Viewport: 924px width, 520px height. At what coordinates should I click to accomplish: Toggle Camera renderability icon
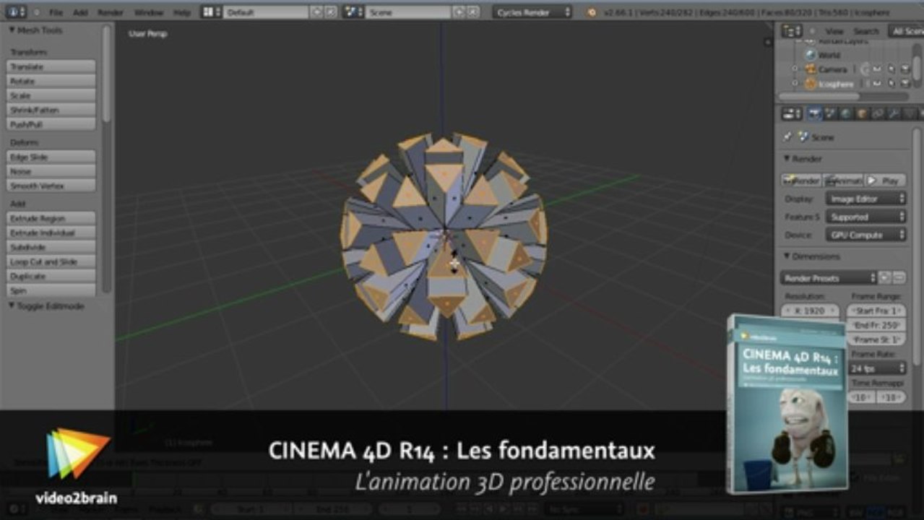click(905, 69)
